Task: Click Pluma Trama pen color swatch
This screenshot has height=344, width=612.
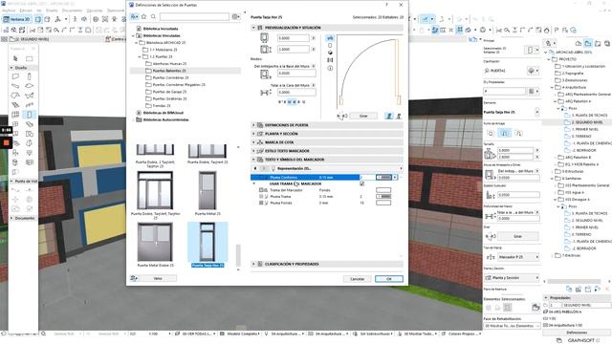Action: [383, 197]
